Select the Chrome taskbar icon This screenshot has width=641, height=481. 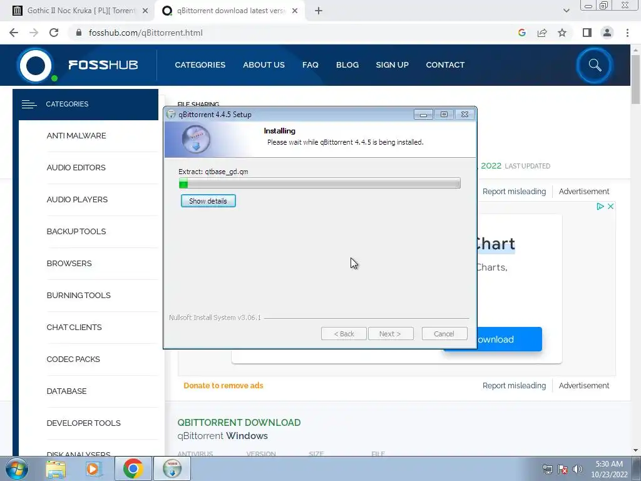click(133, 468)
